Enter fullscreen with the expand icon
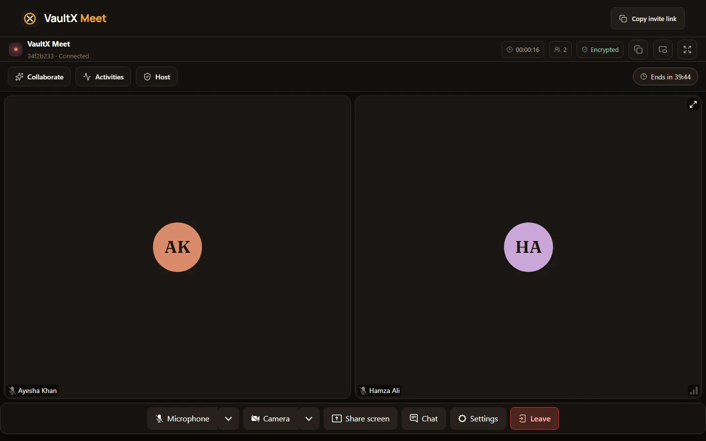 pyautogui.click(x=687, y=49)
